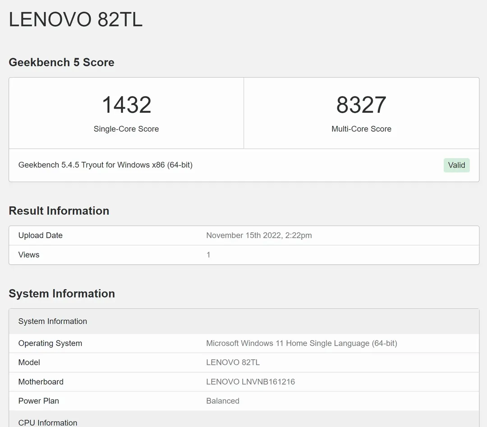Select the single-core score number 1432

click(126, 105)
